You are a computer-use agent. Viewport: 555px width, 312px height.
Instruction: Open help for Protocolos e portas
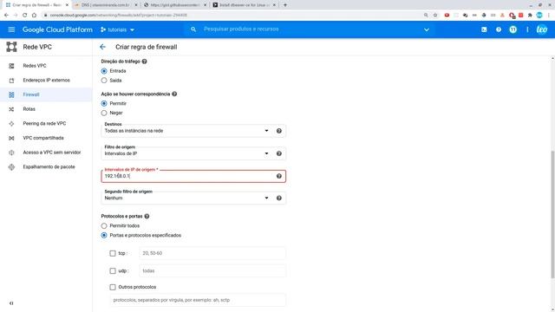click(147, 216)
